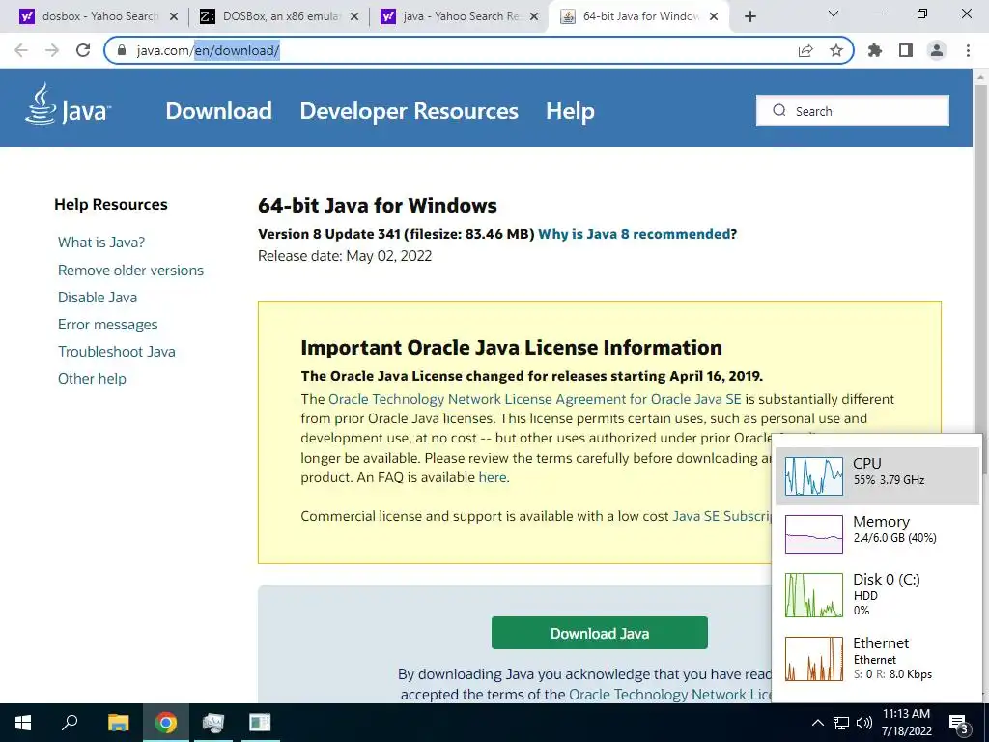Switch to dosbox - Yahoo Search tab

pyautogui.click(x=99, y=16)
